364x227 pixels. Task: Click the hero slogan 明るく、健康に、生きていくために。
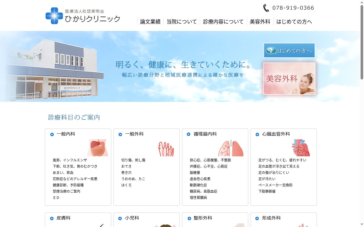point(183,65)
